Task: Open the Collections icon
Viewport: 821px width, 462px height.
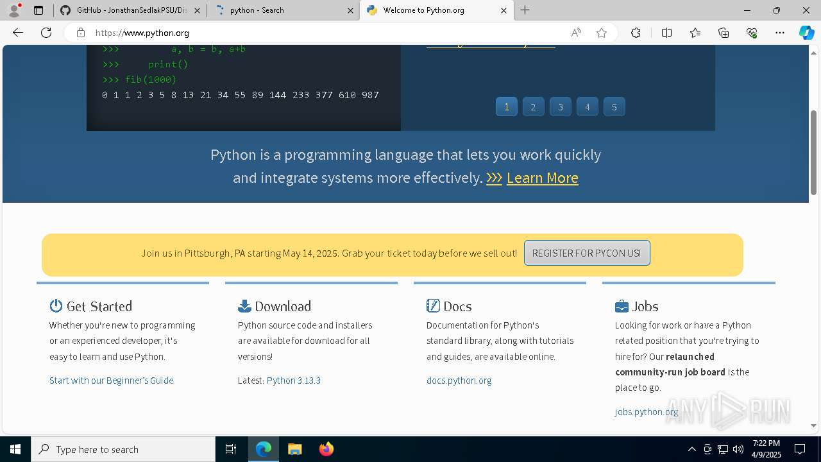Action: coord(724,33)
